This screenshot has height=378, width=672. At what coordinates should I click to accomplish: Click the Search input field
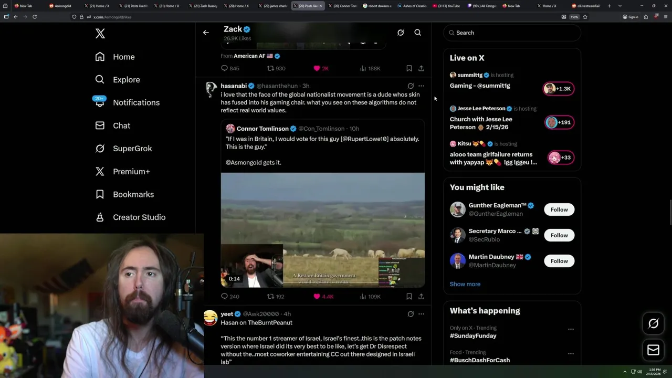click(x=512, y=33)
